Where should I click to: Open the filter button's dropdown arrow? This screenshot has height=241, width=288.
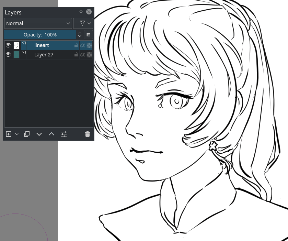89,23
